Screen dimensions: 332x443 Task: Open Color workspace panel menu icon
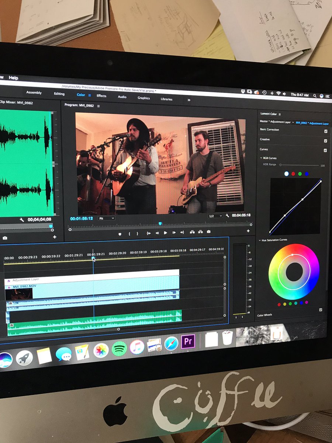[89, 95]
